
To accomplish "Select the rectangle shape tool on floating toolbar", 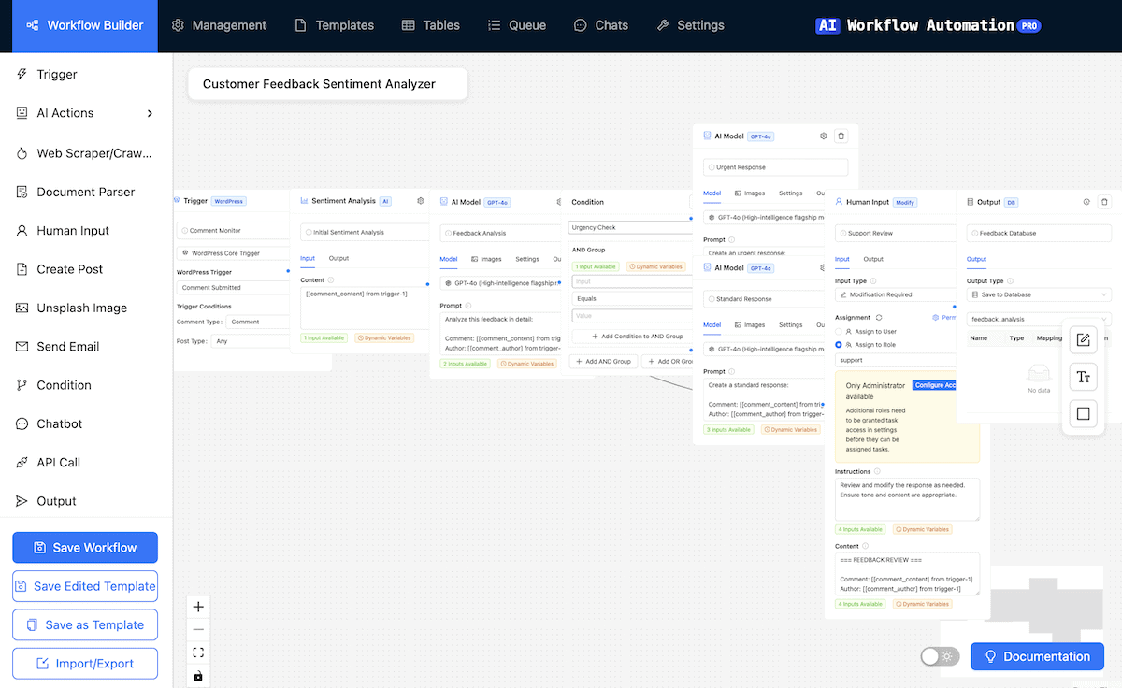I will 1084,413.
